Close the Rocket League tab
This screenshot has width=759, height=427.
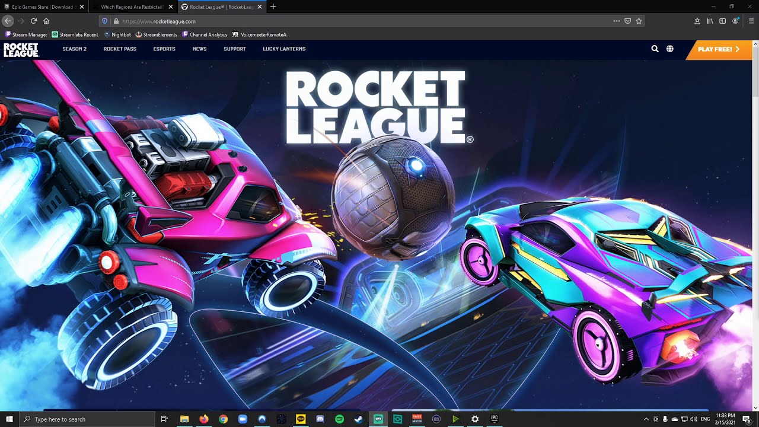coord(260,7)
